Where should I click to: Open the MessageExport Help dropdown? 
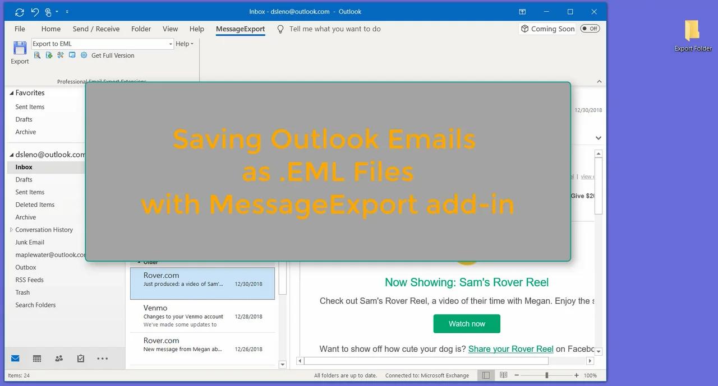[x=185, y=44]
